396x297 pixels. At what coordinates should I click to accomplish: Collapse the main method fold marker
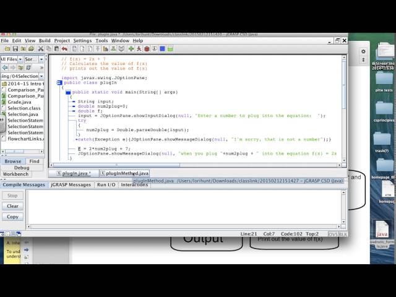pyautogui.click(x=68, y=92)
